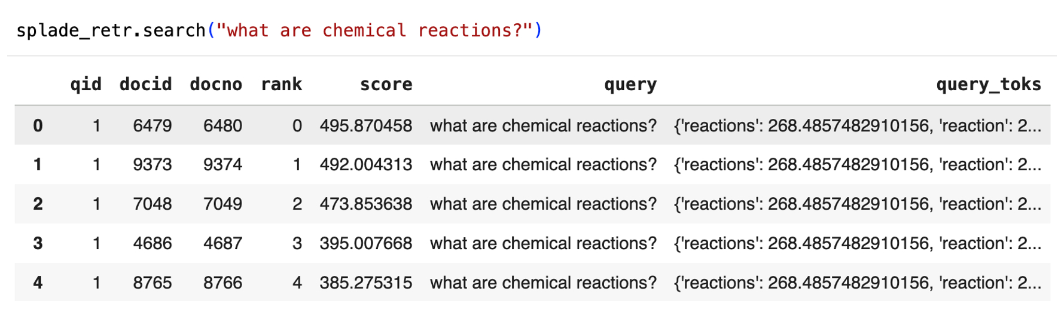Click docid cell 6479

(x=152, y=125)
